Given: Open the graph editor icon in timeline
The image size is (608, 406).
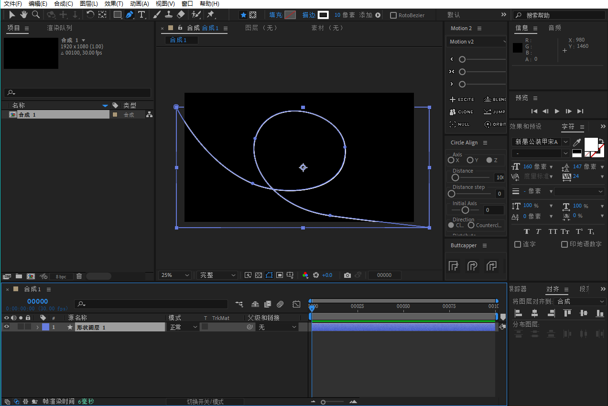Looking at the screenshot, I should coord(296,304).
